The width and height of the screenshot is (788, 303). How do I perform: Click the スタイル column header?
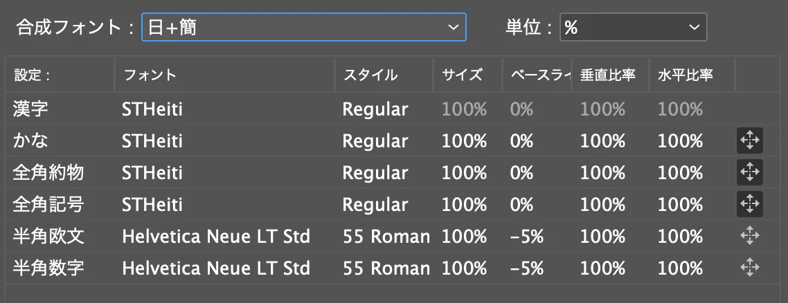tap(370, 75)
